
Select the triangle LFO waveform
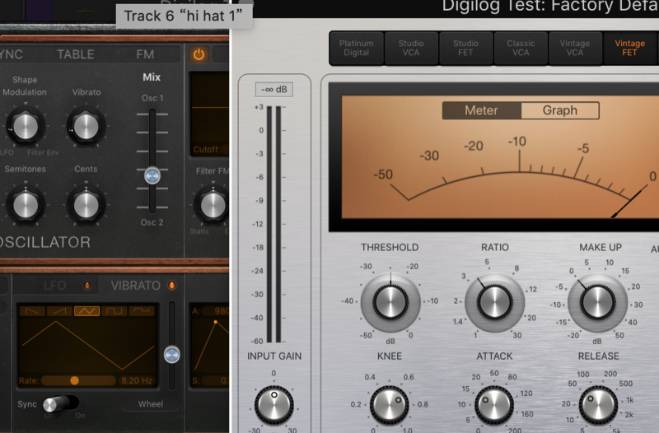(86, 310)
